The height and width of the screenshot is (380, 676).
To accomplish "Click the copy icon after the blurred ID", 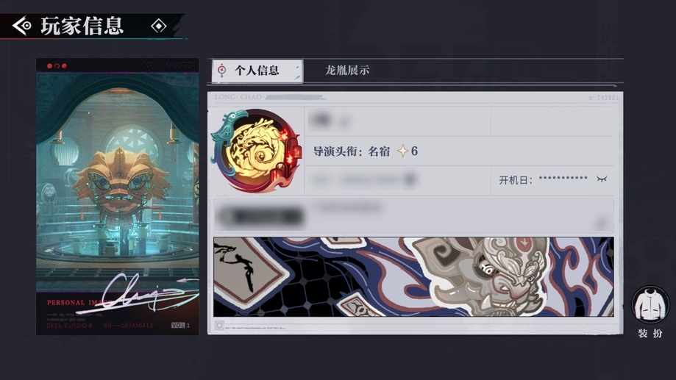I will 410,179.
